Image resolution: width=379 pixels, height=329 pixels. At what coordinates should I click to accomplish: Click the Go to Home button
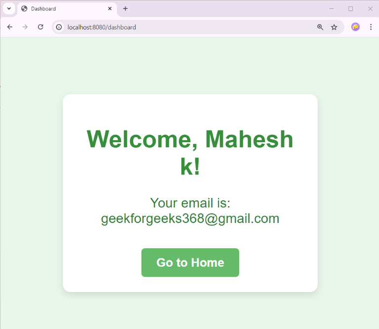click(190, 262)
